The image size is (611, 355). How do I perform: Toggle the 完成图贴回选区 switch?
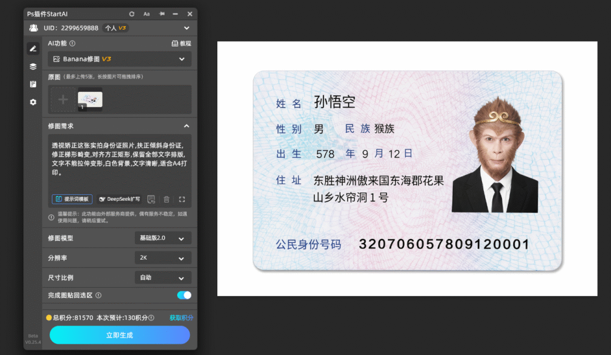184,295
